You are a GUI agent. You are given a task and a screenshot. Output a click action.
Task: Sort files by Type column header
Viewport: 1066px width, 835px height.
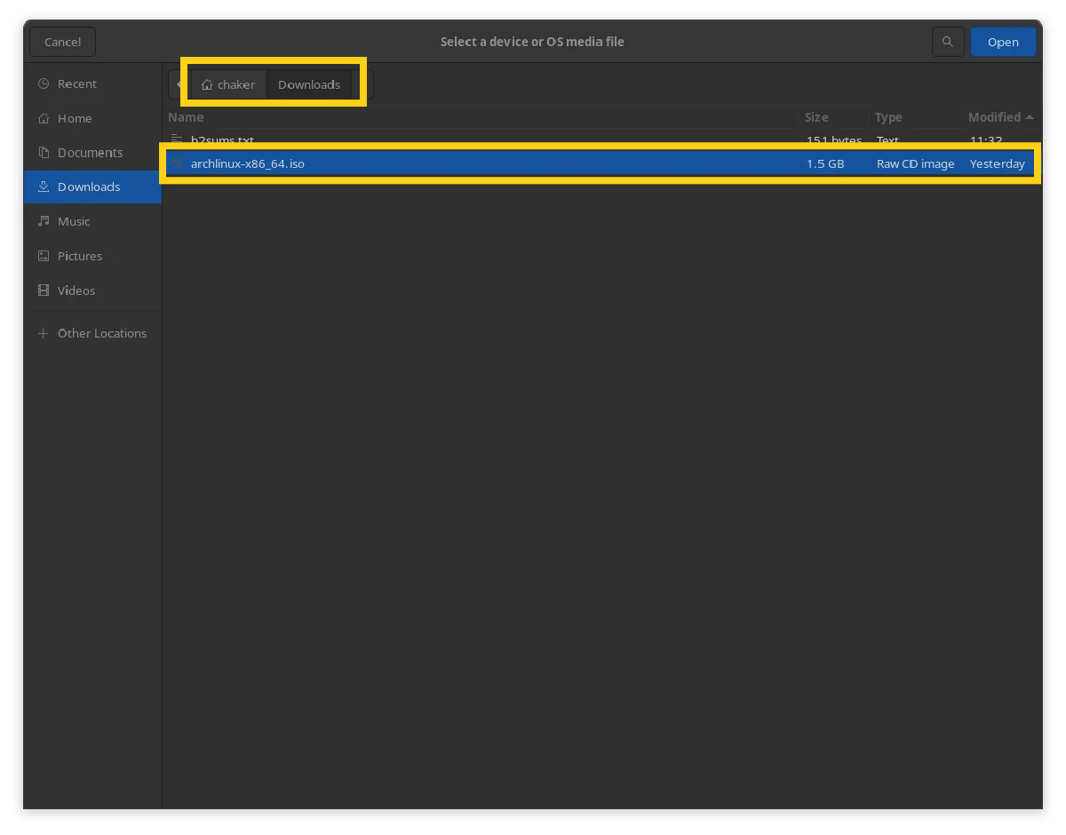888,117
